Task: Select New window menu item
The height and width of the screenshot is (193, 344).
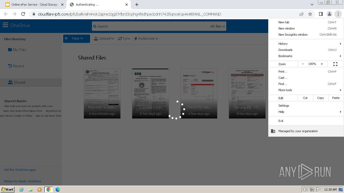Action: (x=306, y=28)
